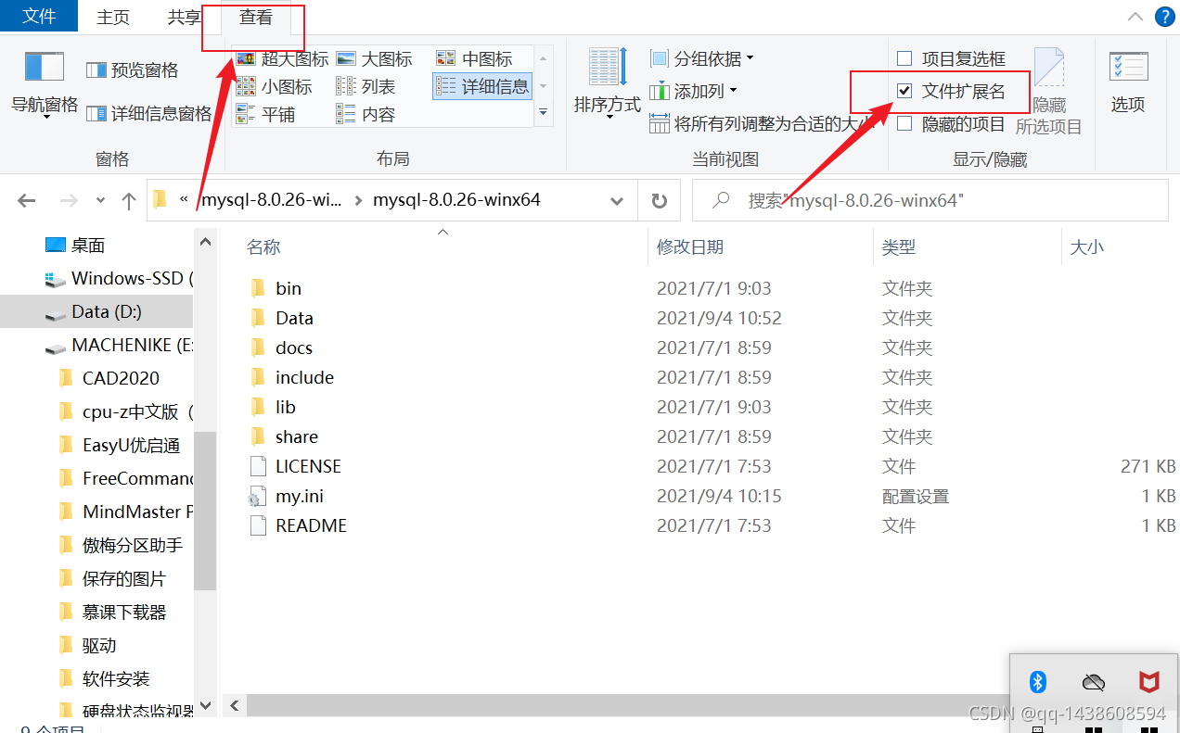Sort by Date modified (修改日期) column
1180x733 pixels.
click(690, 246)
